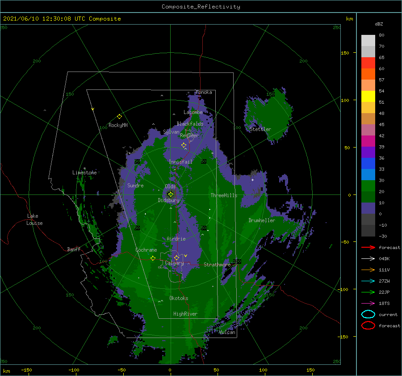Select the slate-purple swatch between 10 and 0
This screenshot has height=376, width=402.
pyautogui.click(x=368, y=208)
